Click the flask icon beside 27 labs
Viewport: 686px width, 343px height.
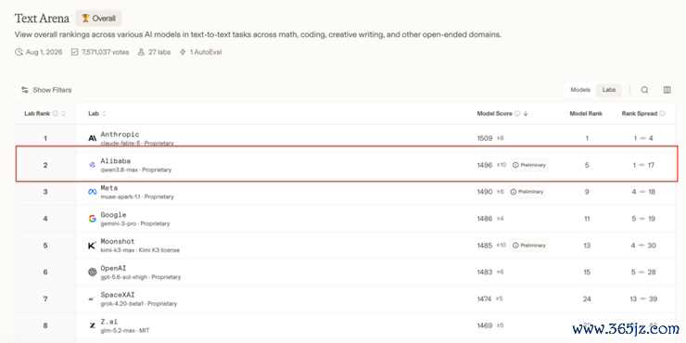tap(141, 52)
